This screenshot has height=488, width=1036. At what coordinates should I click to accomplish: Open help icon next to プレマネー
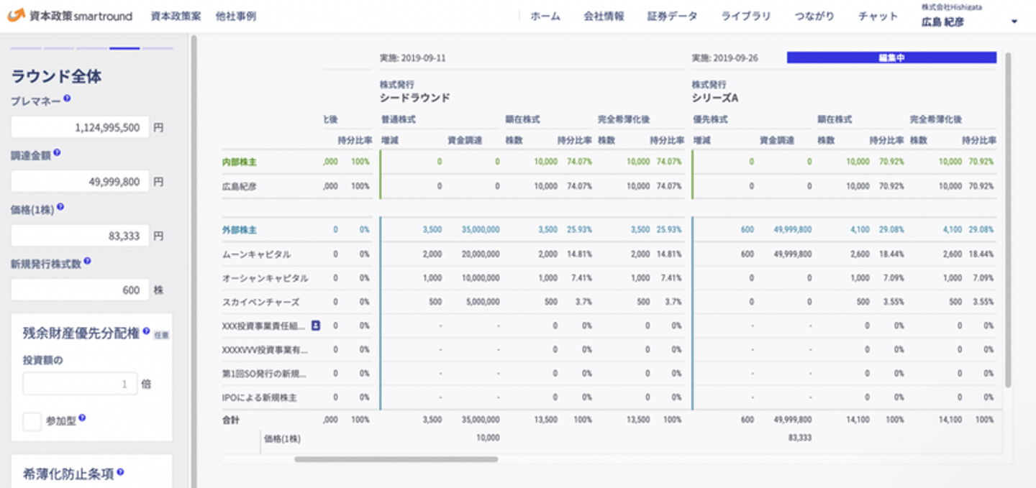[x=67, y=99]
